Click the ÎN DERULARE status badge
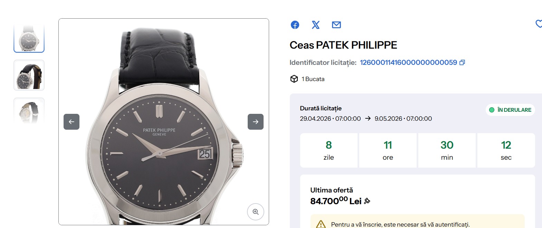 tap(510, 110)
